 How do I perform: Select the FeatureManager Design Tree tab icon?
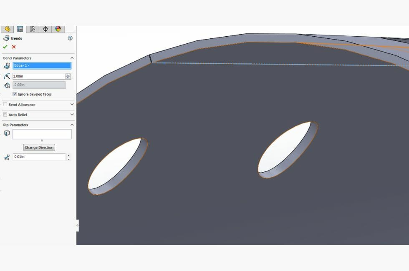pyautogui.click(x=19, y=29)
